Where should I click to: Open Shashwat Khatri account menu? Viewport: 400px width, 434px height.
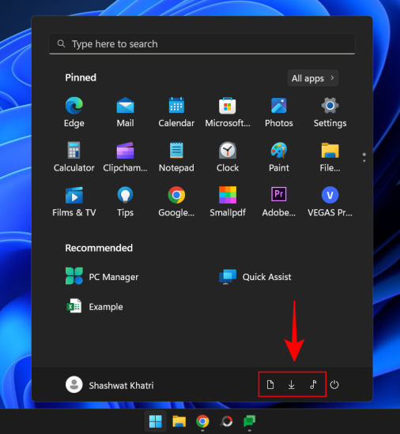(110, 385)
